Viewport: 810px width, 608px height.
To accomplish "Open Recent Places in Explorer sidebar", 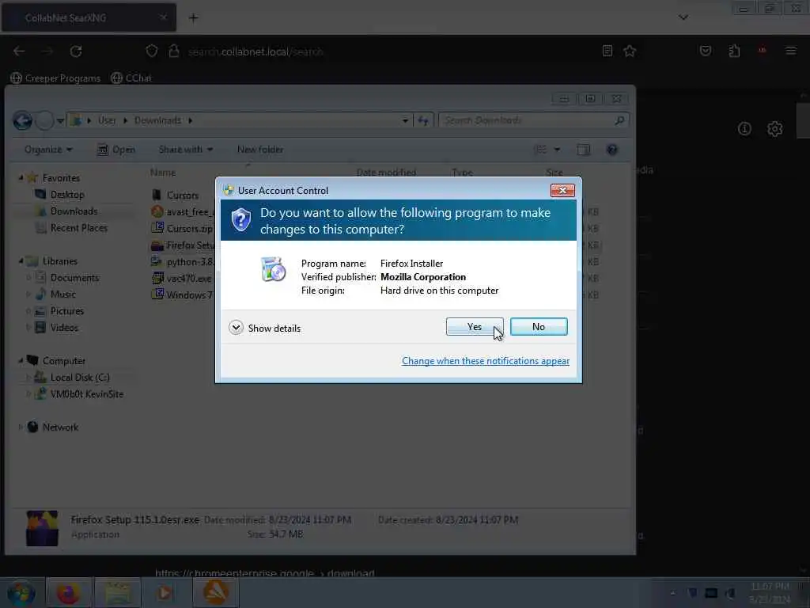I will click(x=78, y=228).
